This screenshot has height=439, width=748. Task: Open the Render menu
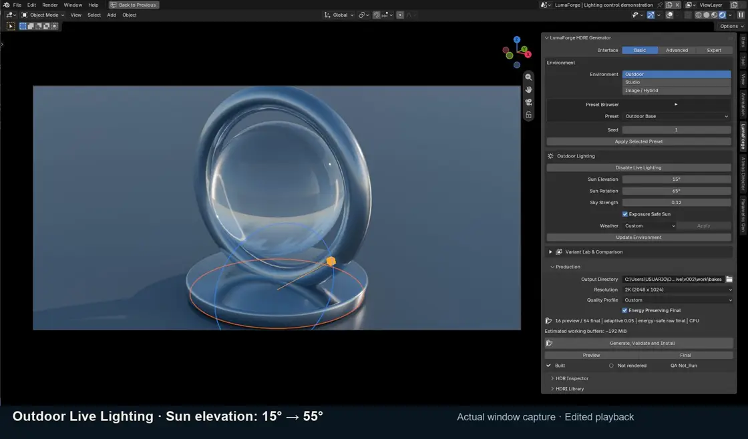[50, 5]
